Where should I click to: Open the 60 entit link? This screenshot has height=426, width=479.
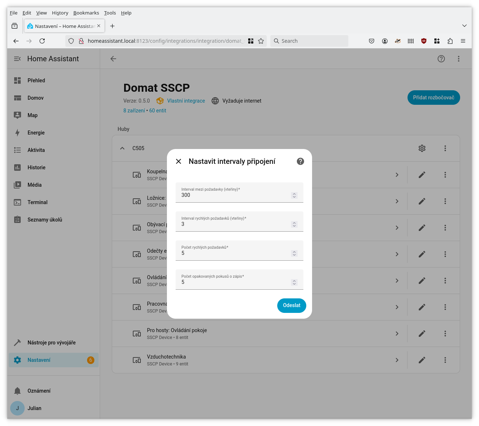[157, 111]
